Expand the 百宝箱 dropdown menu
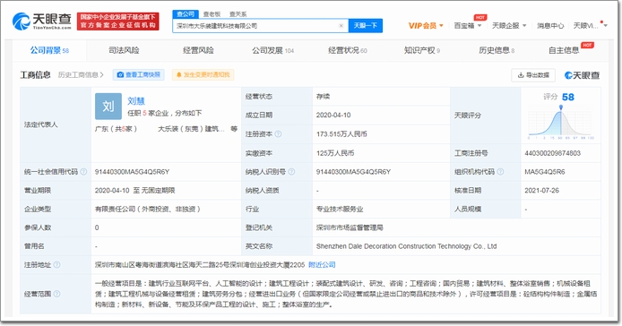This screenshot has width=622, height=326. click(x=468, y=26)
